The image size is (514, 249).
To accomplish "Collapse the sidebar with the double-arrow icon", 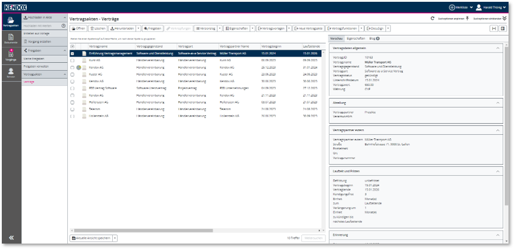I will (10, 238).
